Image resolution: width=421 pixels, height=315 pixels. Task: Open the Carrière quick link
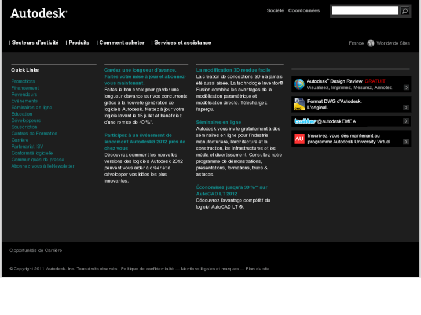pos(20,140)
